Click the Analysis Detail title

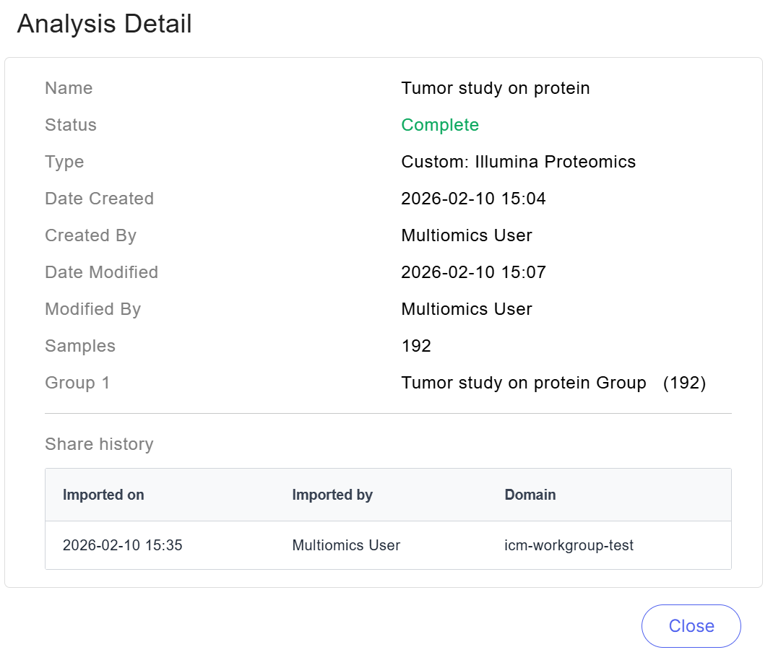[x=105, y=24]
